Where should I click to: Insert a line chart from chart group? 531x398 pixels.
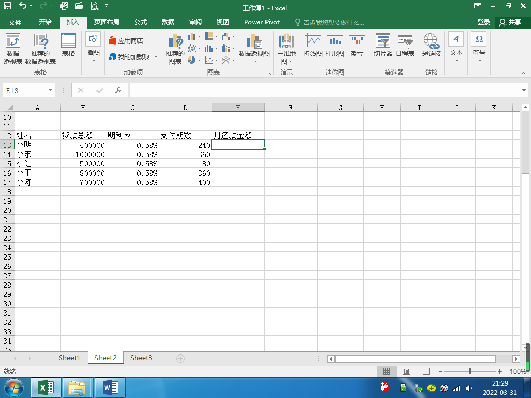click(x=194, y=48)
